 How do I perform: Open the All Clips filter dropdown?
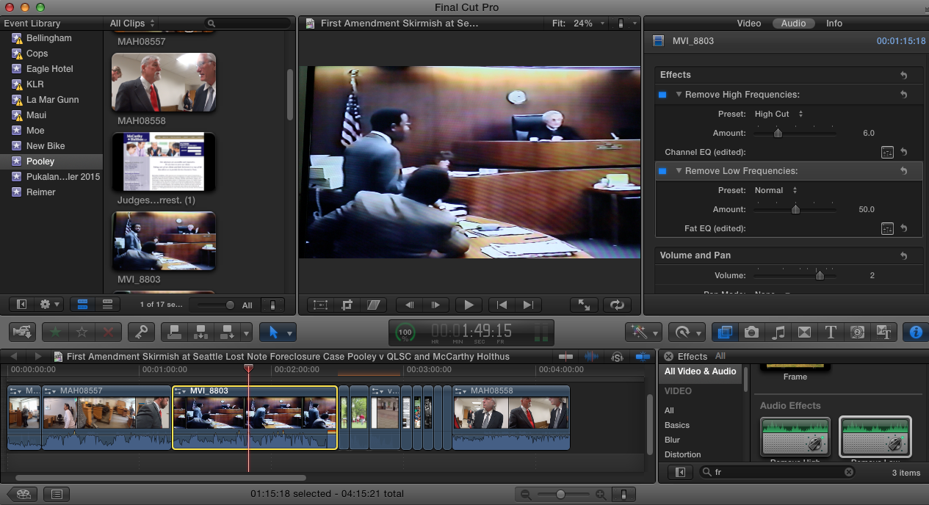(132, 23)
